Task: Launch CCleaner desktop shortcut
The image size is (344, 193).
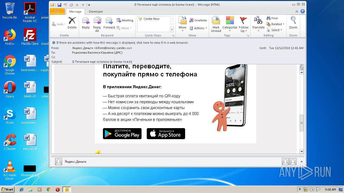Action: click(10, 142)
